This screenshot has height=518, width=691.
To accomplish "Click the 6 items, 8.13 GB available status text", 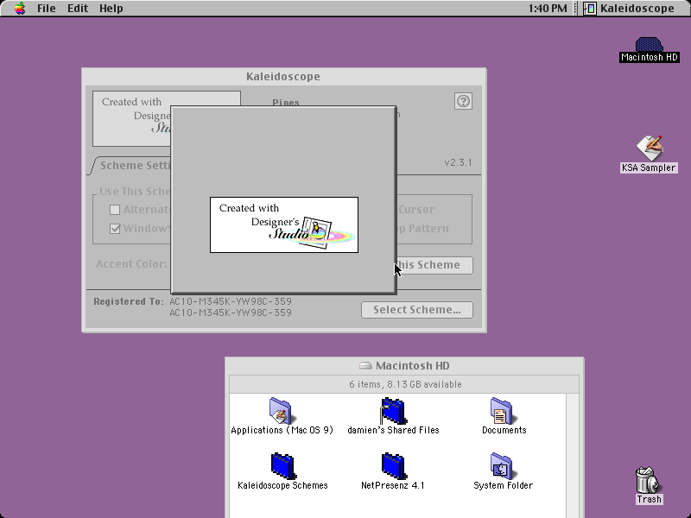I will [x=405, y=384].
